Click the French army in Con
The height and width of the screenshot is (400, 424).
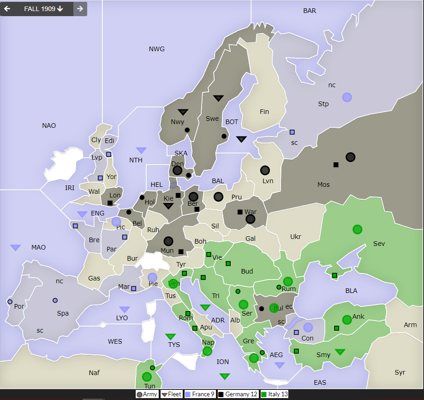pos(308,327)
